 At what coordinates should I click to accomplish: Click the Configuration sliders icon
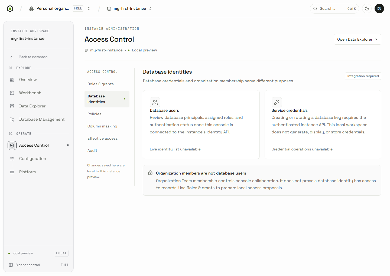pos(12,159)
